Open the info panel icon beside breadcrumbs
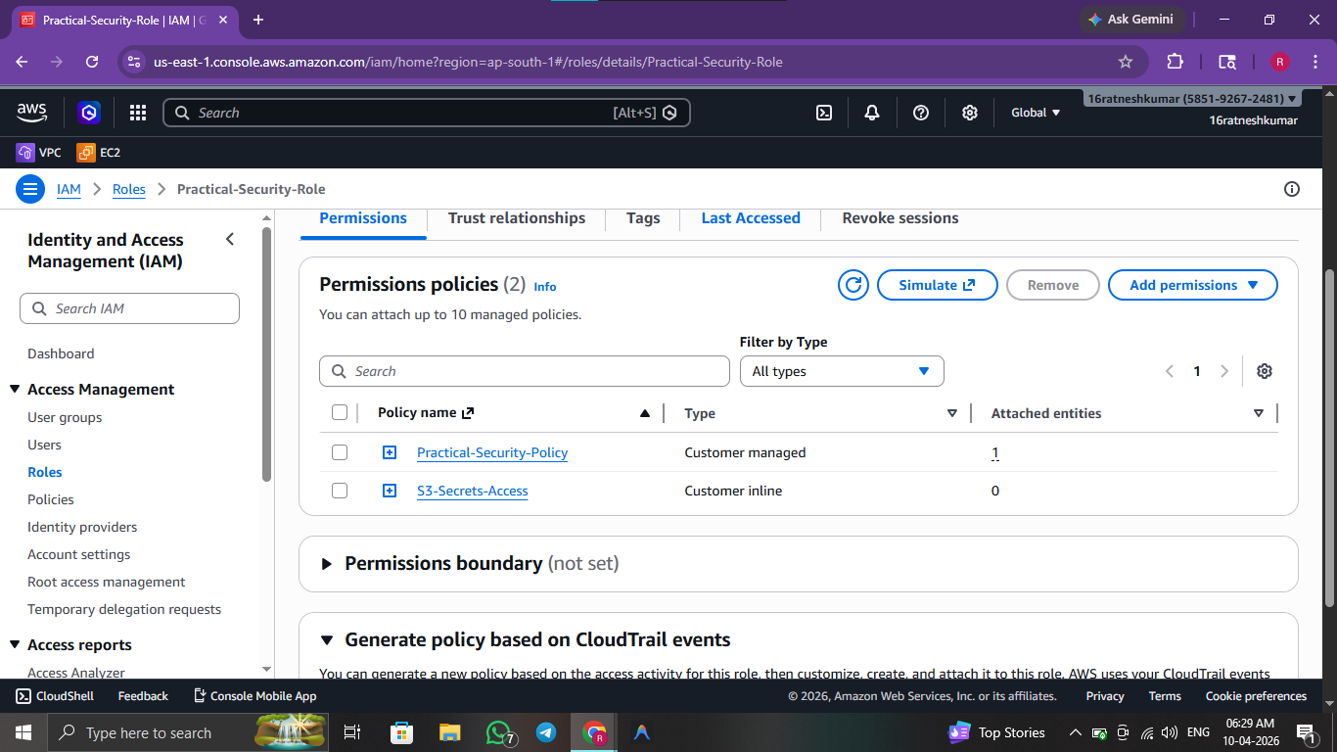Image resolution: width=1337 pixels, height=752 pixels. pos(1292,189)
